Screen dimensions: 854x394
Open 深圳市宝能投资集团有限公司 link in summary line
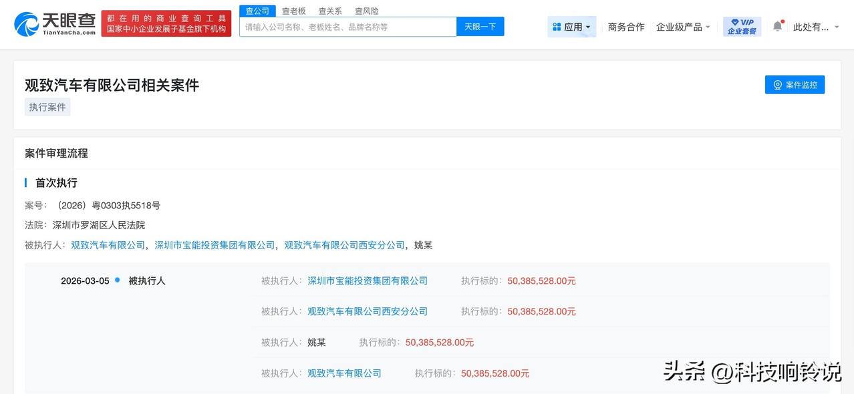215,245
